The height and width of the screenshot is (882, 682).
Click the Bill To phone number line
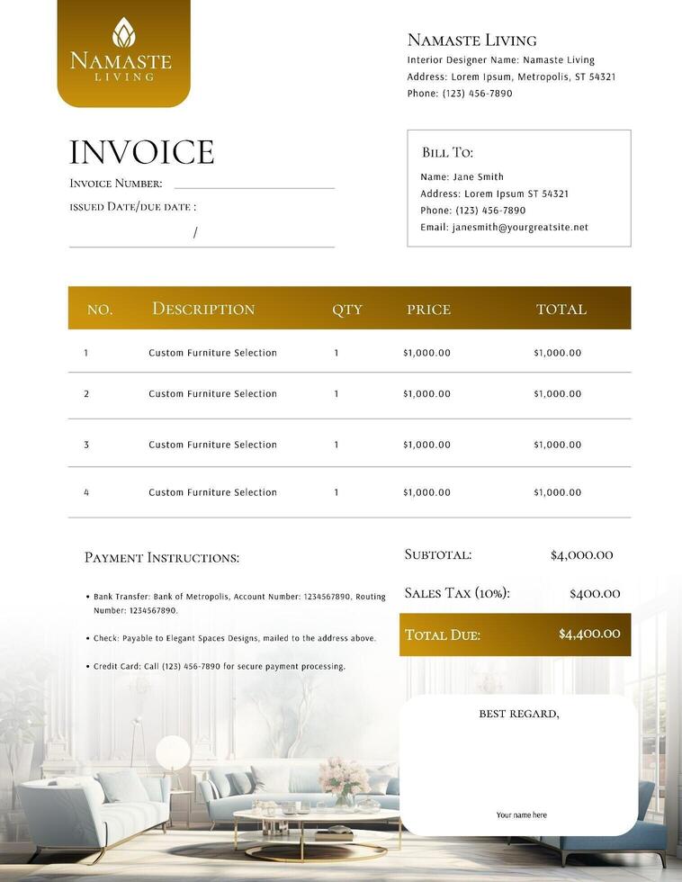pos(473,211)
